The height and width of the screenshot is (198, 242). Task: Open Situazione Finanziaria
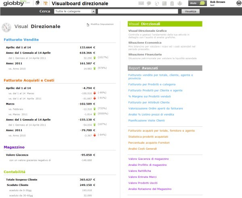click(145, 54)
